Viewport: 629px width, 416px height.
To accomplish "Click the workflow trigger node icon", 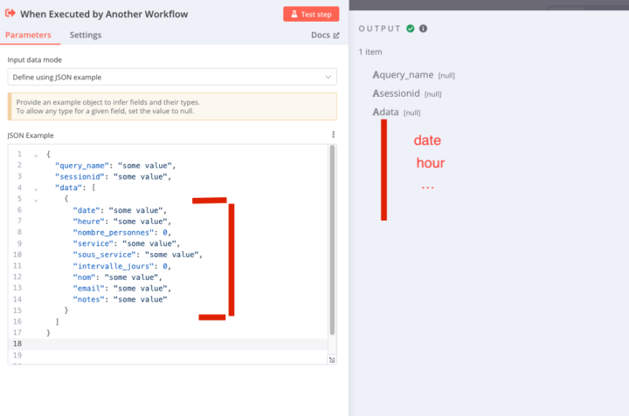I will tap(10, 14).
